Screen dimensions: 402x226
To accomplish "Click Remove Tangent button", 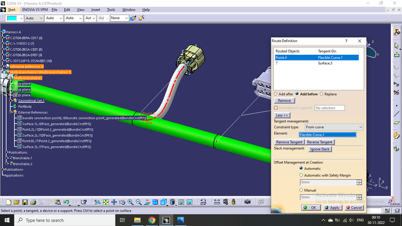I will (289, 142).
